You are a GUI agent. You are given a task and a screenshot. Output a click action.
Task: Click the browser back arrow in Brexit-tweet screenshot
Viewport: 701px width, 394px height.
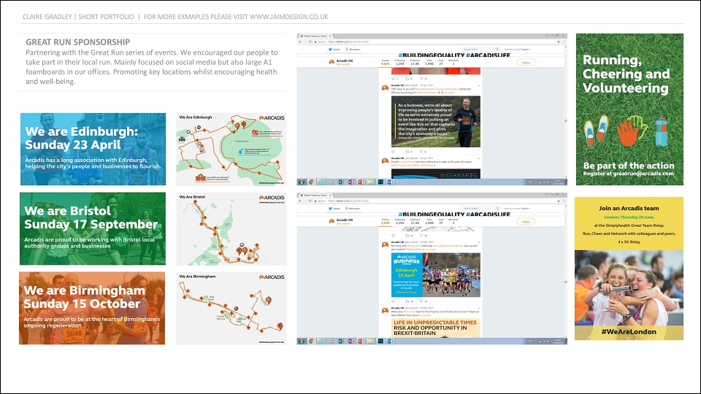point(299,201)
